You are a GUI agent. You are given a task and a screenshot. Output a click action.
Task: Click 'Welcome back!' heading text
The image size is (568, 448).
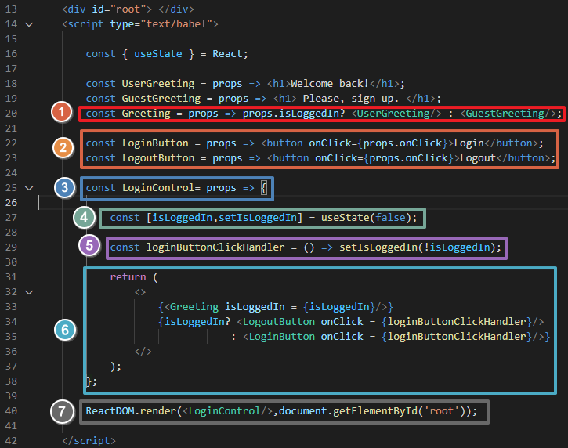(330, 84)
